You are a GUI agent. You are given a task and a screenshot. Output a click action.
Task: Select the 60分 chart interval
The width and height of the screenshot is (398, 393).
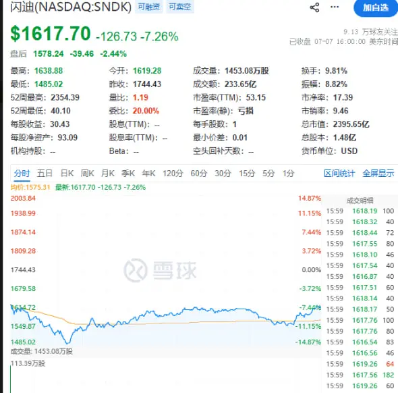pos(199,174)
